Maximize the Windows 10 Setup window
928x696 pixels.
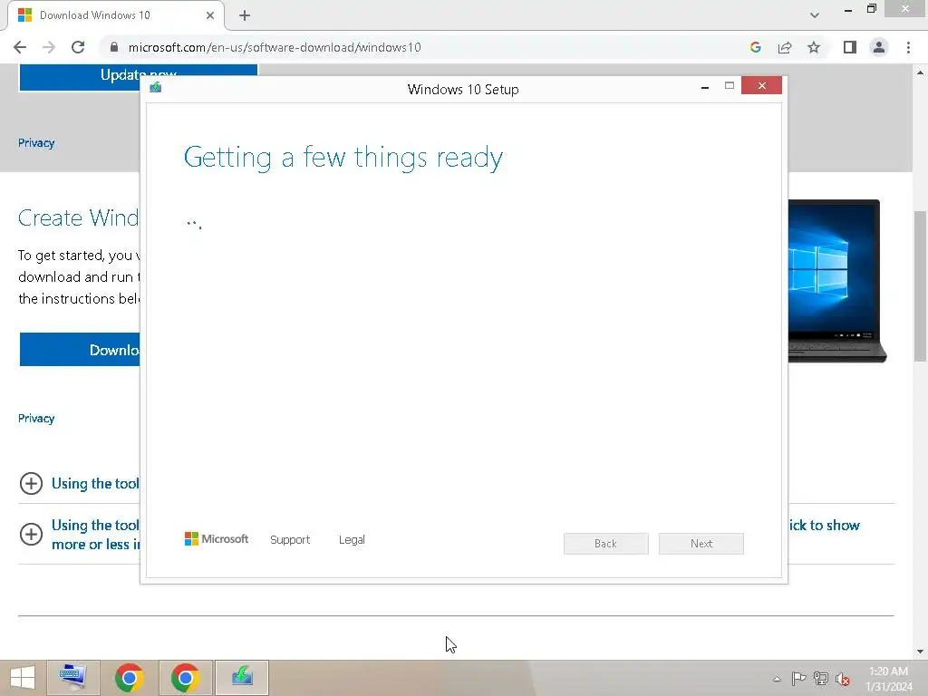730,86
